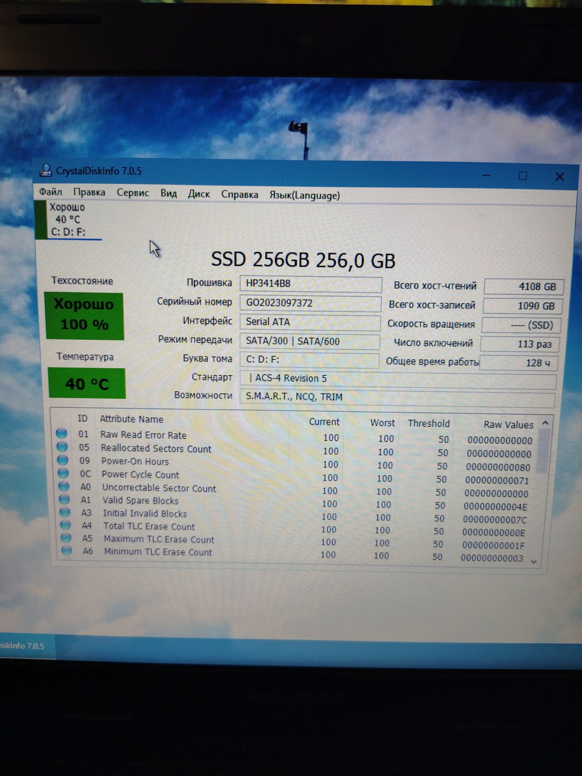Click the status icon for Uncorrectable Sector Count
Screen dimensions: 582x776
(x=64, y=486)
